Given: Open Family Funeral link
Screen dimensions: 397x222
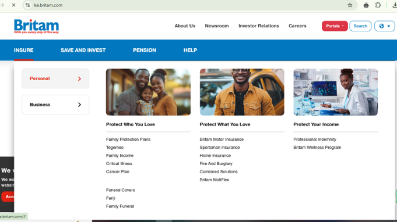Looking at the screenshot, I should 120,206.
